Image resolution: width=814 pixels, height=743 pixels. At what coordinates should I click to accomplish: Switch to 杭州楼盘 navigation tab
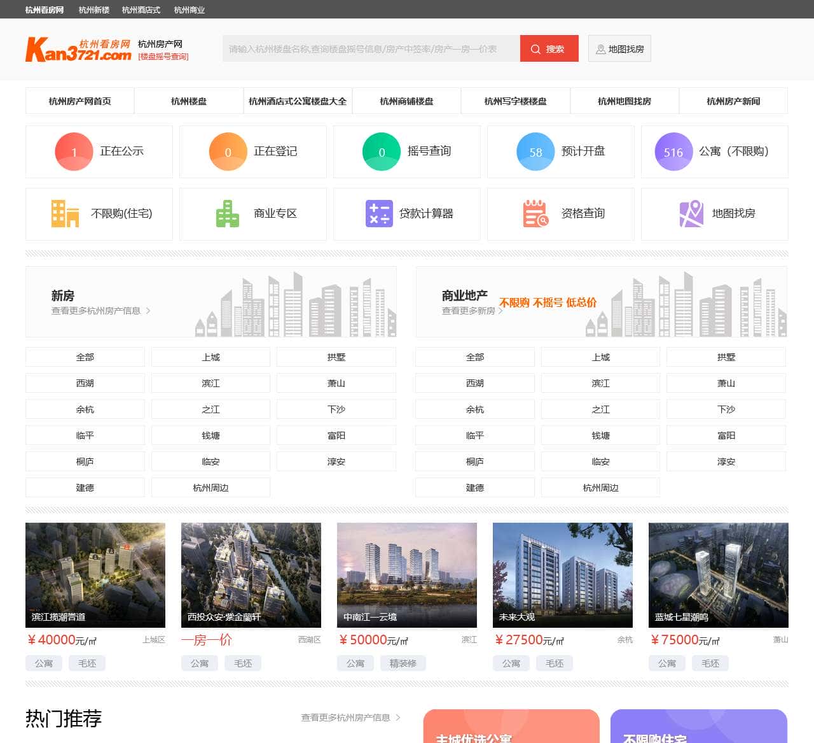coord(188,101)
